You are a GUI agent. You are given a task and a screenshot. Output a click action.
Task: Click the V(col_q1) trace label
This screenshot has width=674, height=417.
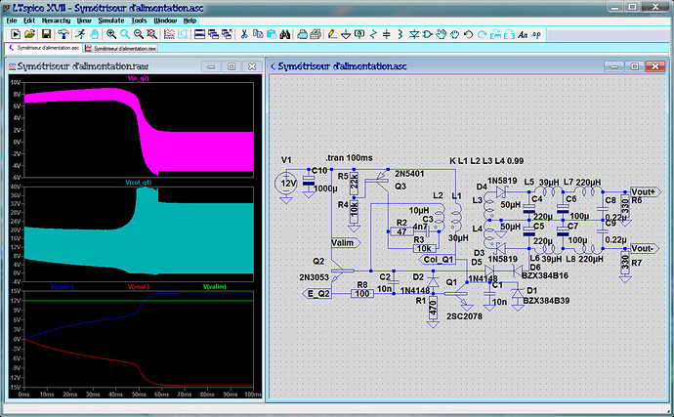pyautogui.click(x=139, y=183)
